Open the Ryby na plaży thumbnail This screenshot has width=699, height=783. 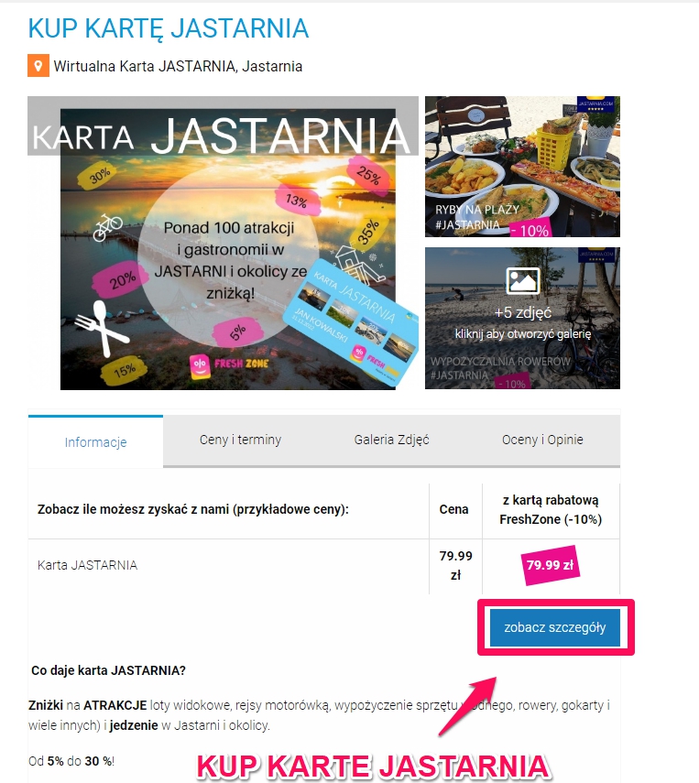tap(522, 167)
